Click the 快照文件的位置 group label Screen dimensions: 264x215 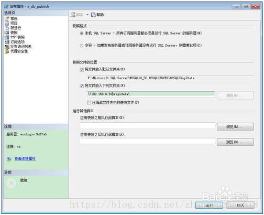[x=85, y=62]
